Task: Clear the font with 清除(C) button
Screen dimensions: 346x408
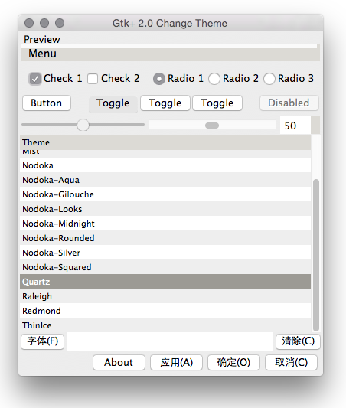Action: click(298, 341)
